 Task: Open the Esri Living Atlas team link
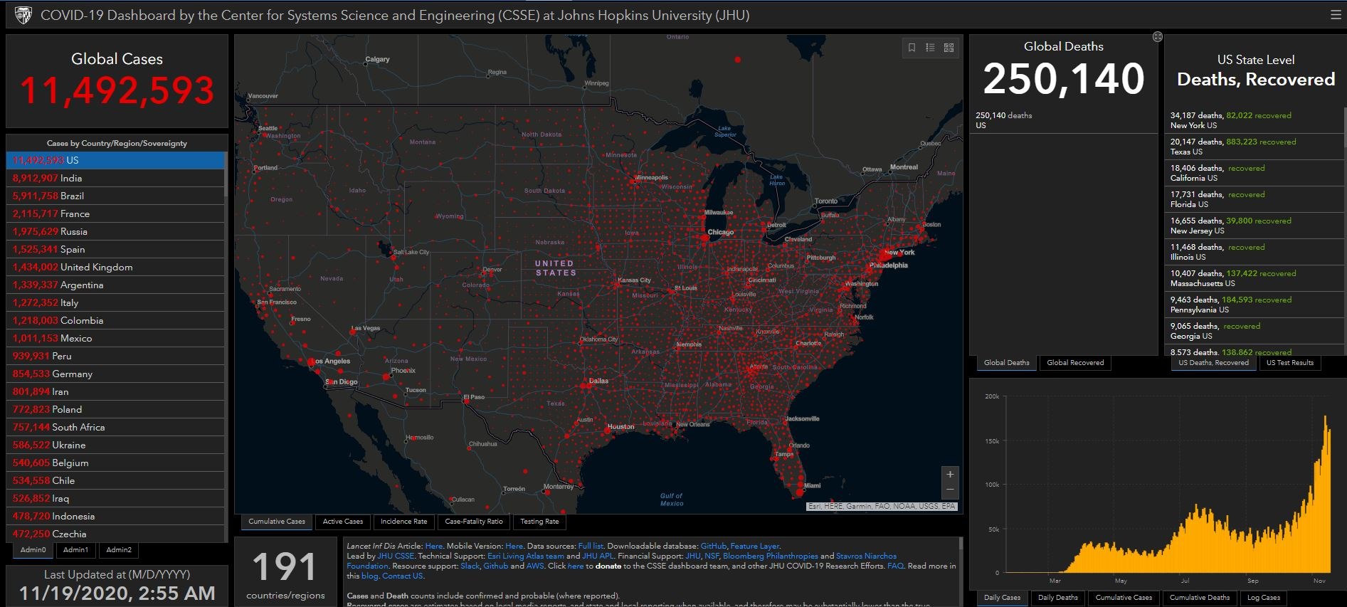point(525,556)
